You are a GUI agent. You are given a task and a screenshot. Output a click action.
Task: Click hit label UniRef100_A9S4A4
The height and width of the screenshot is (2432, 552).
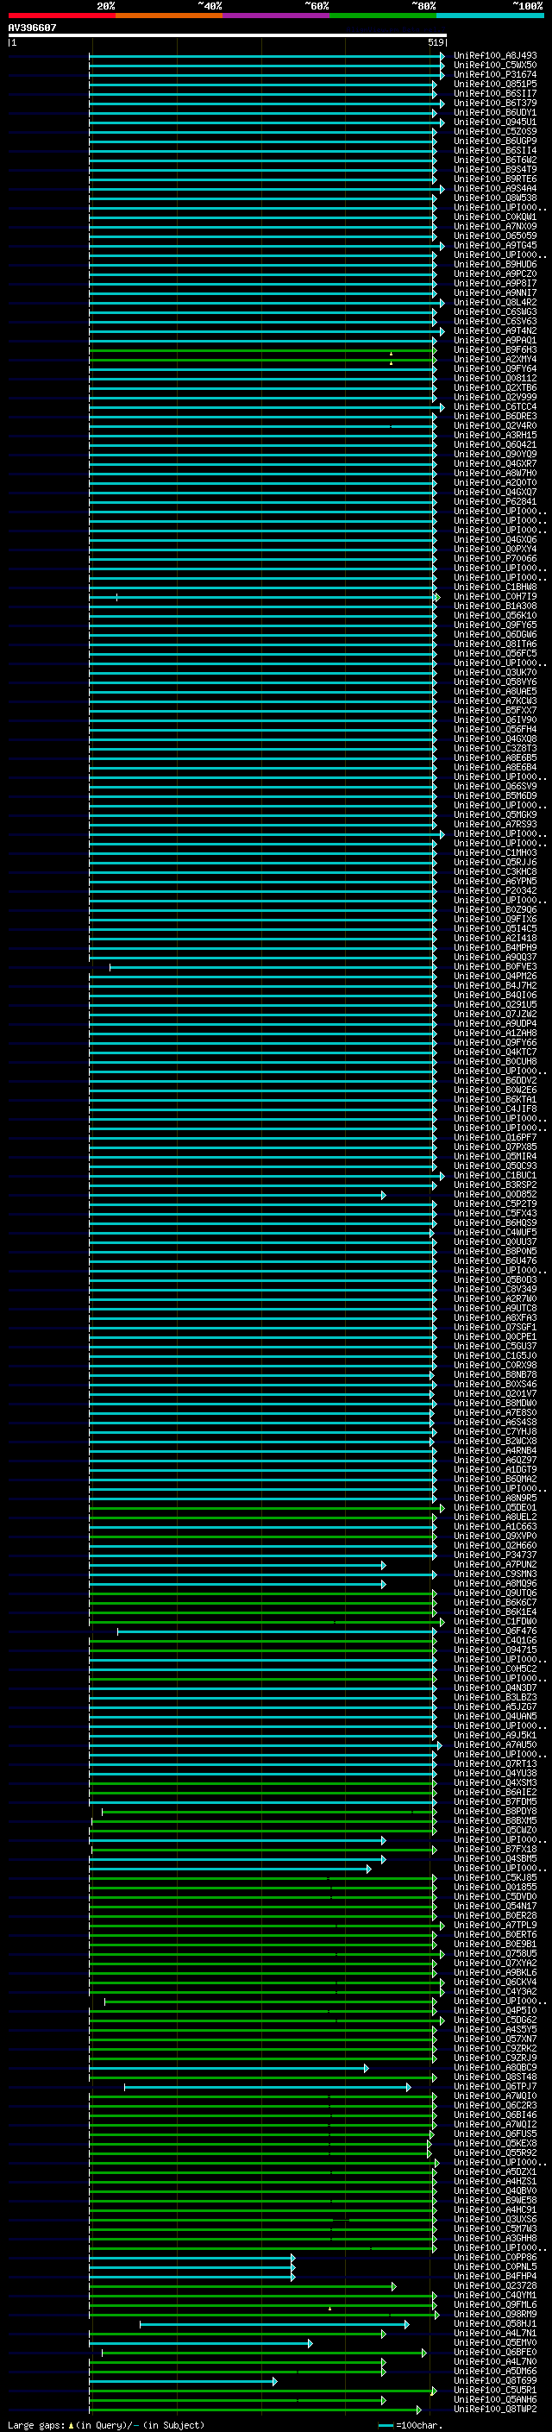pyautogui.click(x=495, y=189)
